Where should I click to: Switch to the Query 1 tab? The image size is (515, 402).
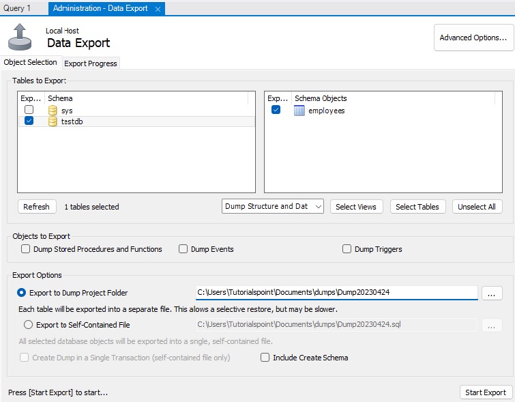pos(18,8)
